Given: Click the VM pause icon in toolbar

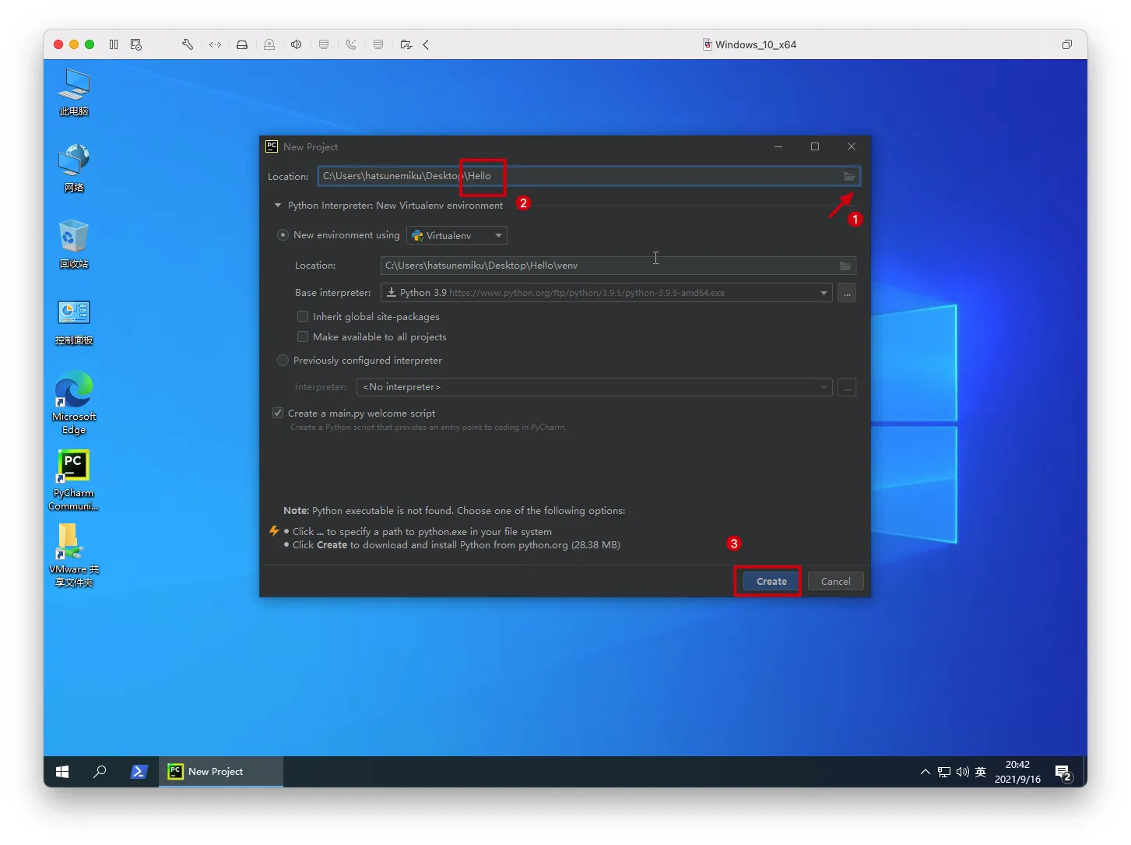Looking at the screenshot, I should coord(114,44).
